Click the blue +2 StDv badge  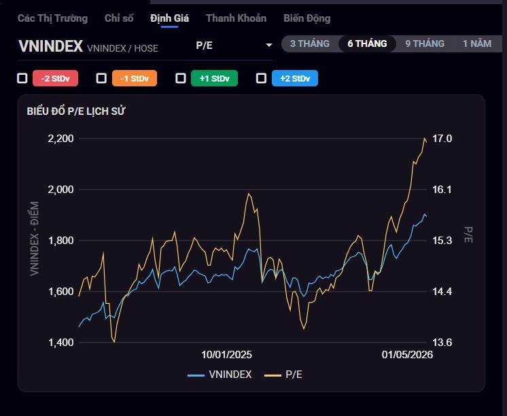tap(294, 78)
